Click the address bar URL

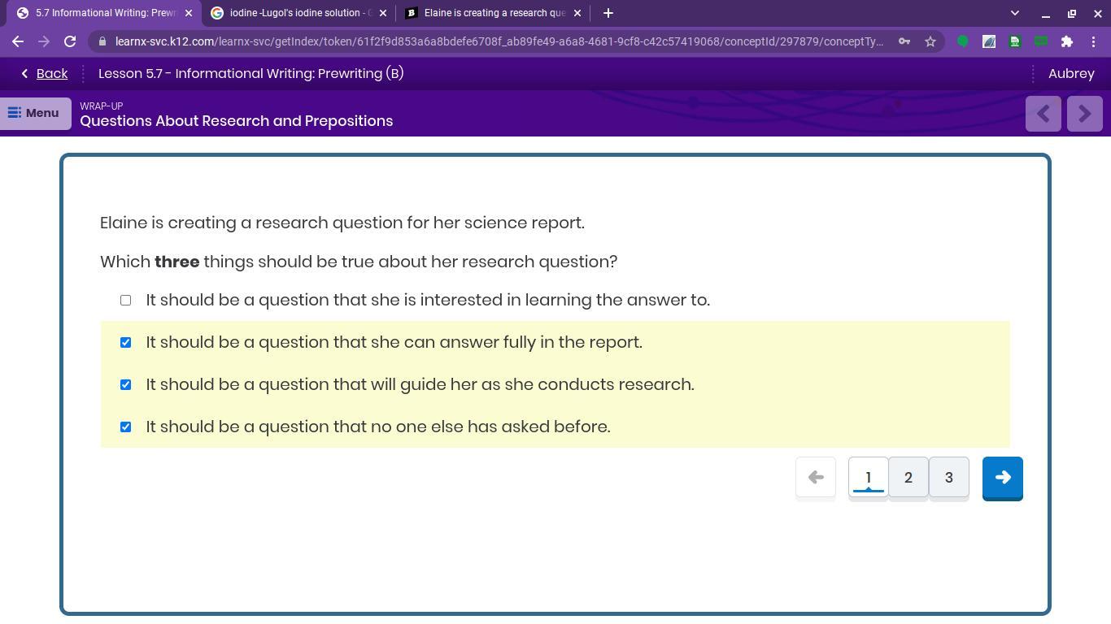(x=498, y=41)
